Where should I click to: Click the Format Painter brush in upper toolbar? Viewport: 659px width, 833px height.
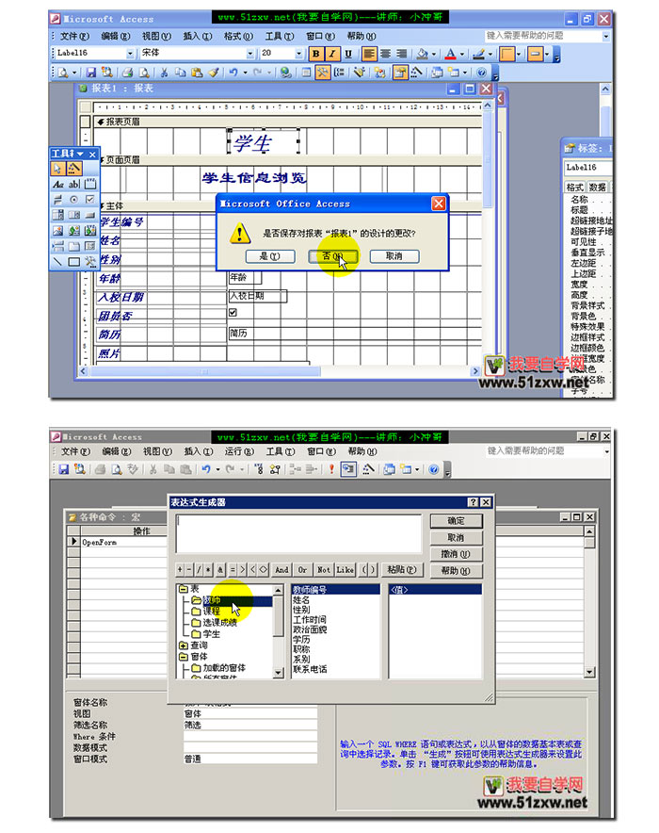click(214, 73)
